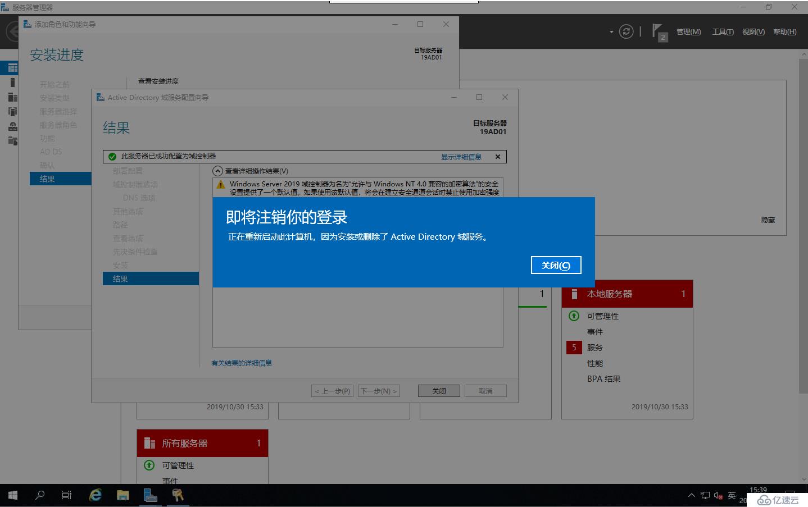Image resolution: width=808 pixels, height=507 pixels.
Task: Select DNS 选项 step in AD wizard
Action: [139, 198]
